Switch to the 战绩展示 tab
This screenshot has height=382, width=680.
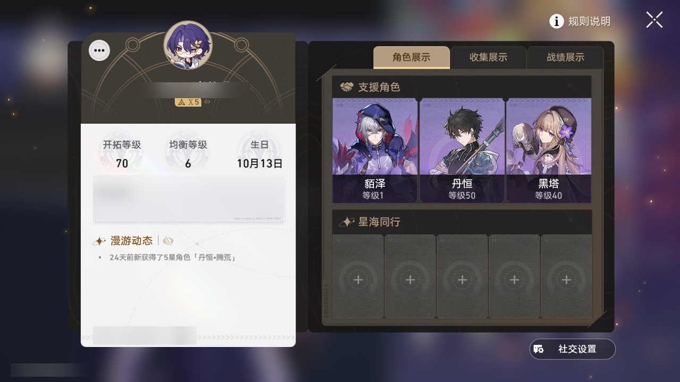565,57
